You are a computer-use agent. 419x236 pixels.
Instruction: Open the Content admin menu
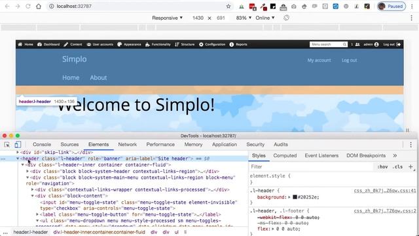tap(73, 45)
